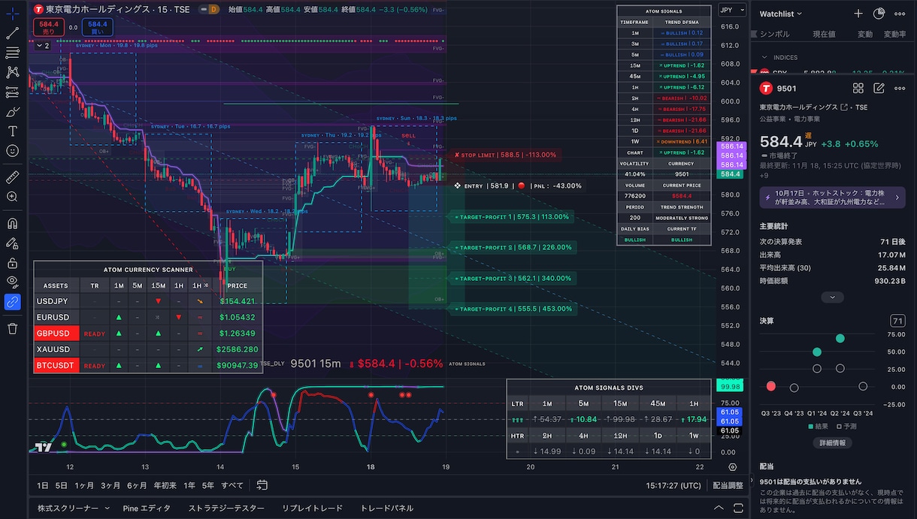Open the watchlist advanced view pie icon
The height and width of the screenshot is (519, 917).
tap(879, 14)
